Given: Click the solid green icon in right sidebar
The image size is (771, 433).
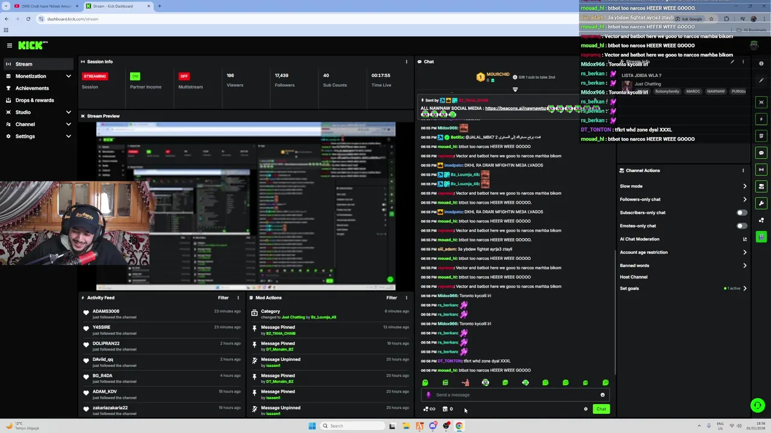Looking at the screenshot, I should click(x=761, y=237).
